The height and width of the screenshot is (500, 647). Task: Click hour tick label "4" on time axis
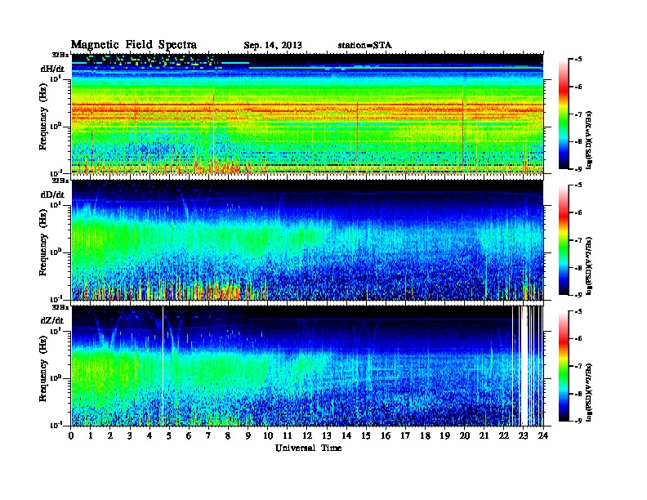[149, 435]
